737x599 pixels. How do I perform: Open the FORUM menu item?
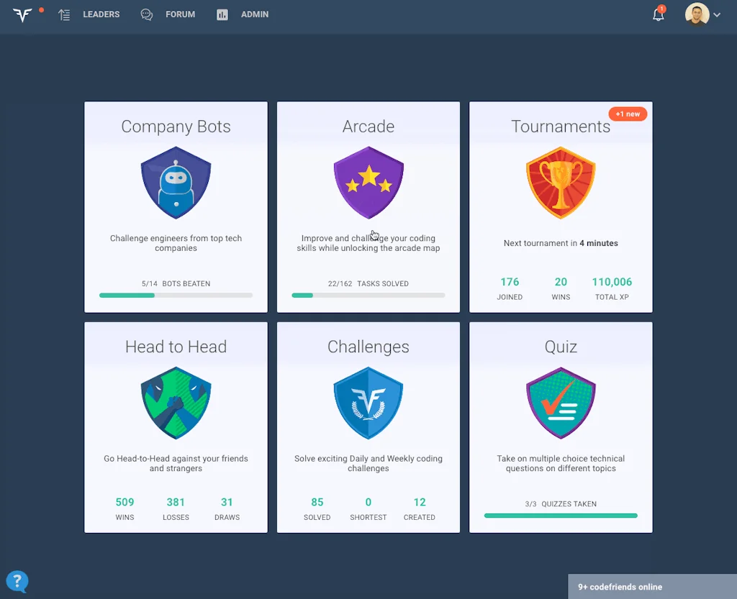[x=180, y=14]
